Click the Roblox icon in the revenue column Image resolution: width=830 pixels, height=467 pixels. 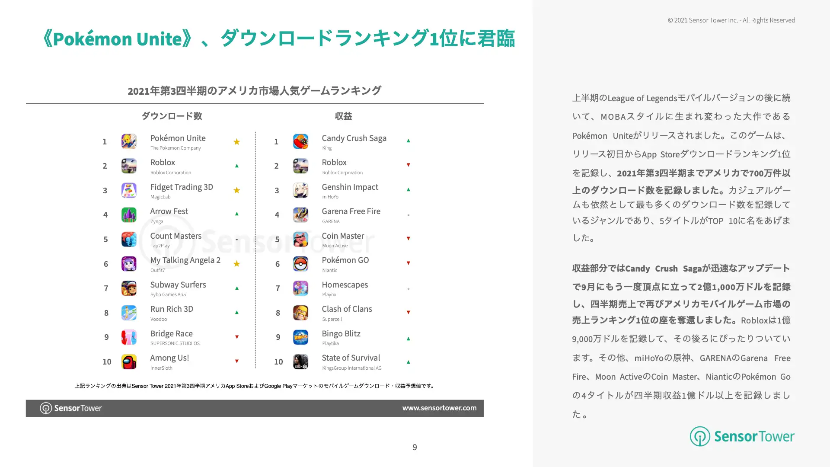point(300,166)
